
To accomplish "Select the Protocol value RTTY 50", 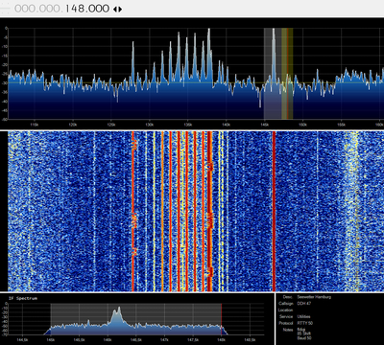I will pos(305,323).
